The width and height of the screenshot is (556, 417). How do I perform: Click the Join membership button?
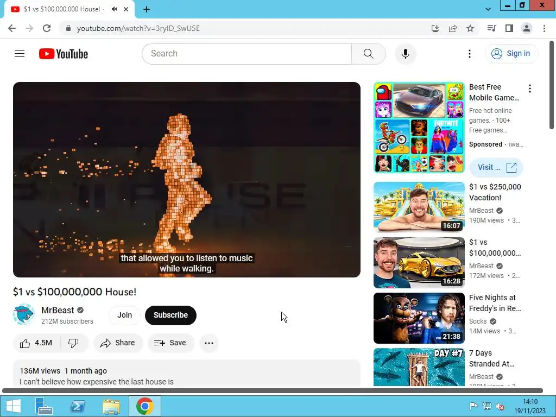[124, 315]
